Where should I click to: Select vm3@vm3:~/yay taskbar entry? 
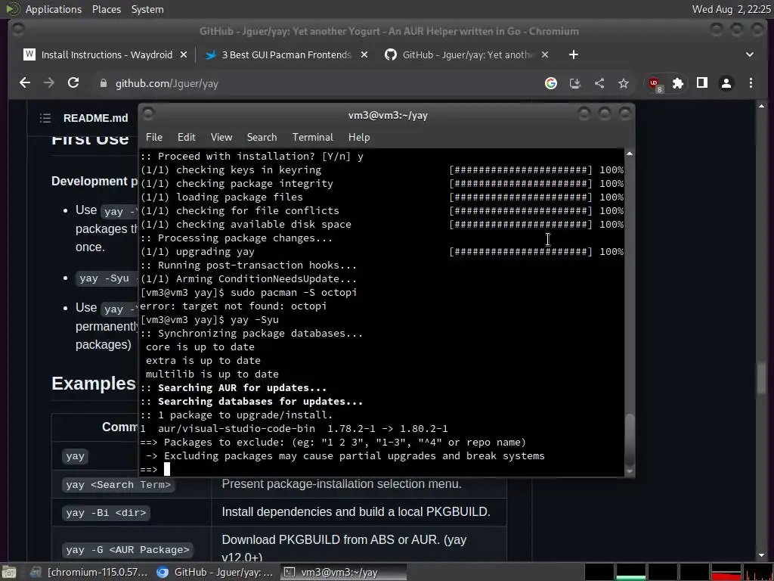(x=344, y=572)
